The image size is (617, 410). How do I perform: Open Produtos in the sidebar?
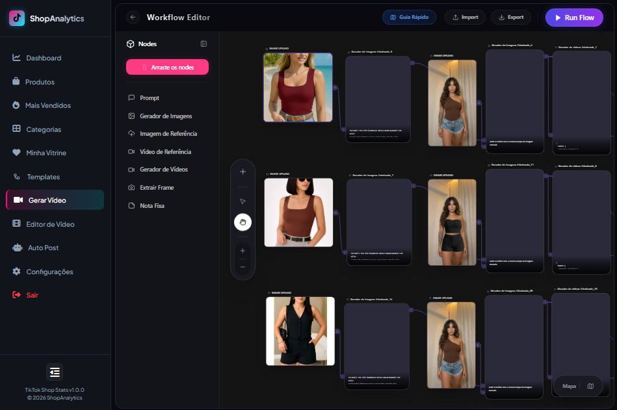[x=55, y=82]
